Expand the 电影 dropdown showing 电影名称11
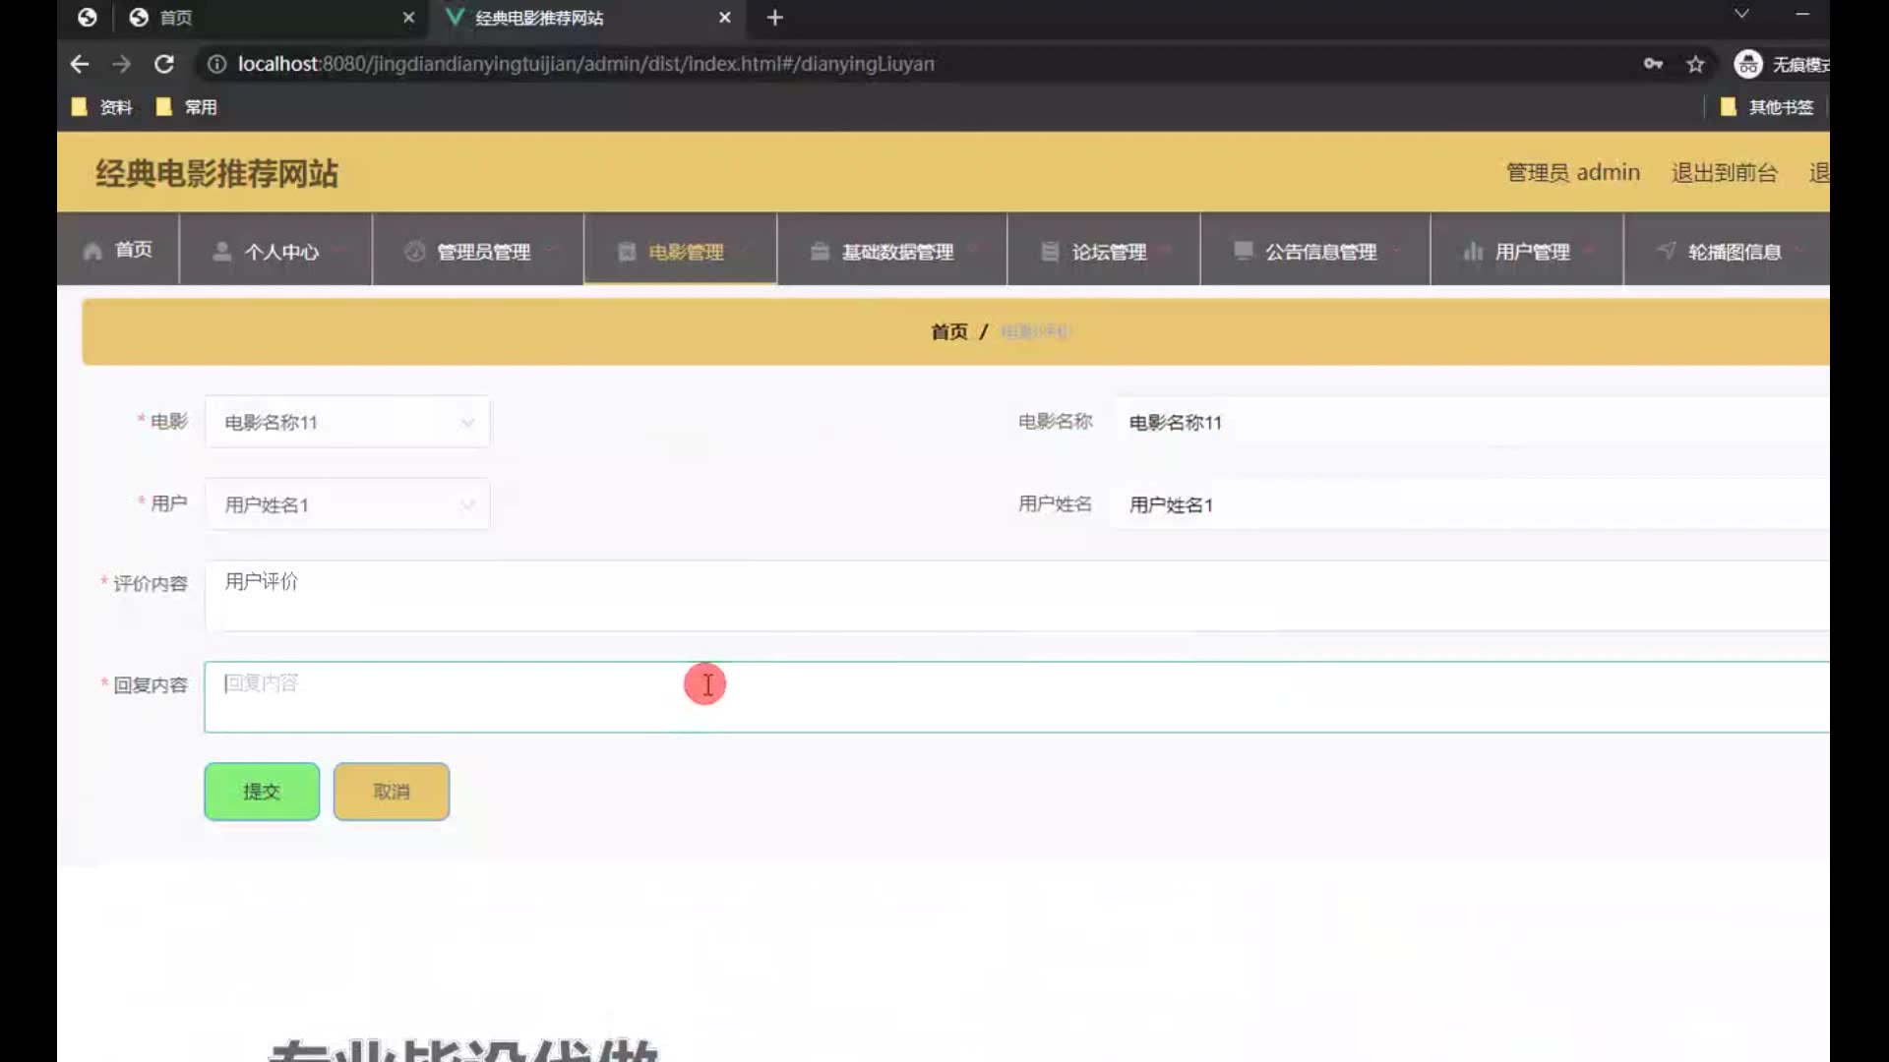 click(346, 422)
